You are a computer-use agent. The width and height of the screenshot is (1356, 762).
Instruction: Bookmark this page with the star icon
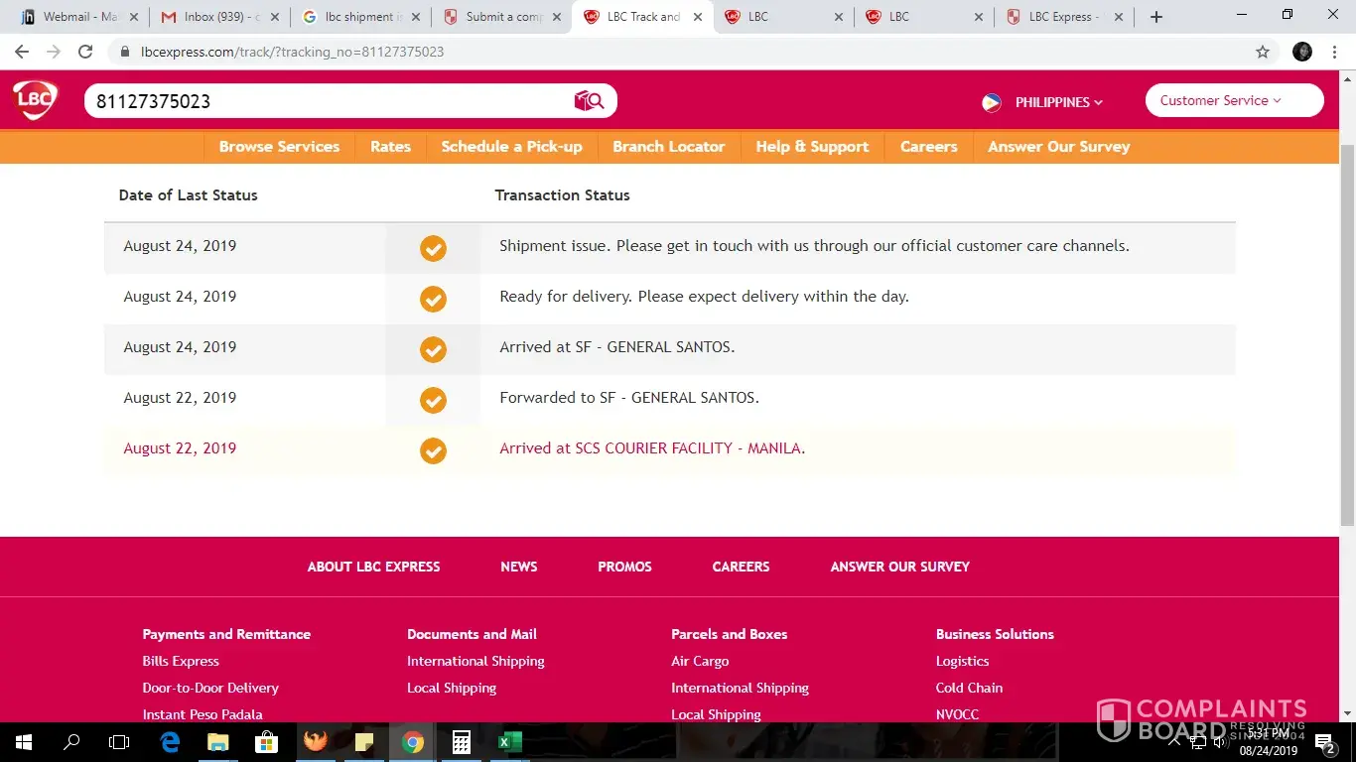coord(1263,52)
